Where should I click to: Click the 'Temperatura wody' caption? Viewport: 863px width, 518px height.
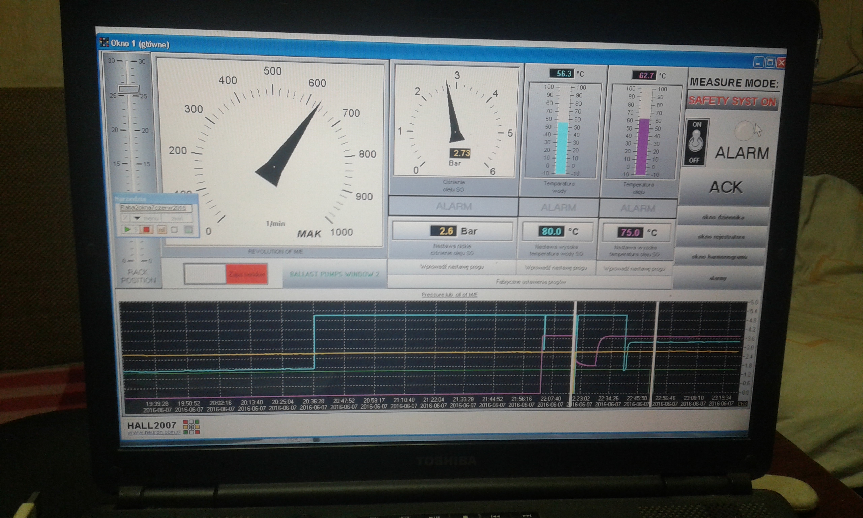pos(559,187)
